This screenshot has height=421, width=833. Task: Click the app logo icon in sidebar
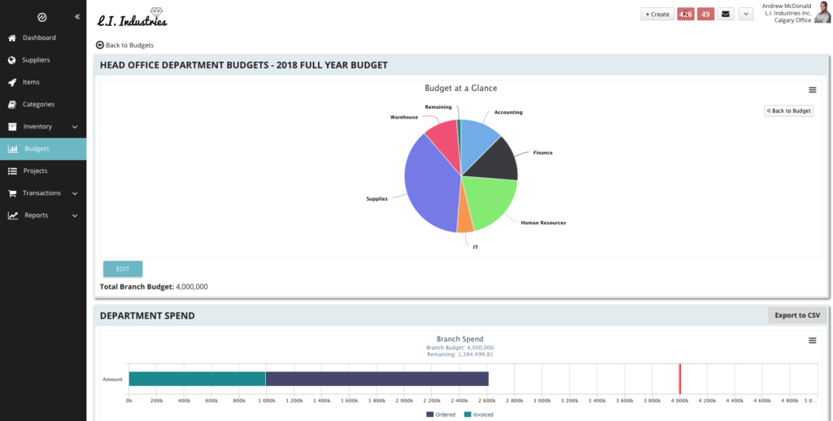(x=42, y=18)
